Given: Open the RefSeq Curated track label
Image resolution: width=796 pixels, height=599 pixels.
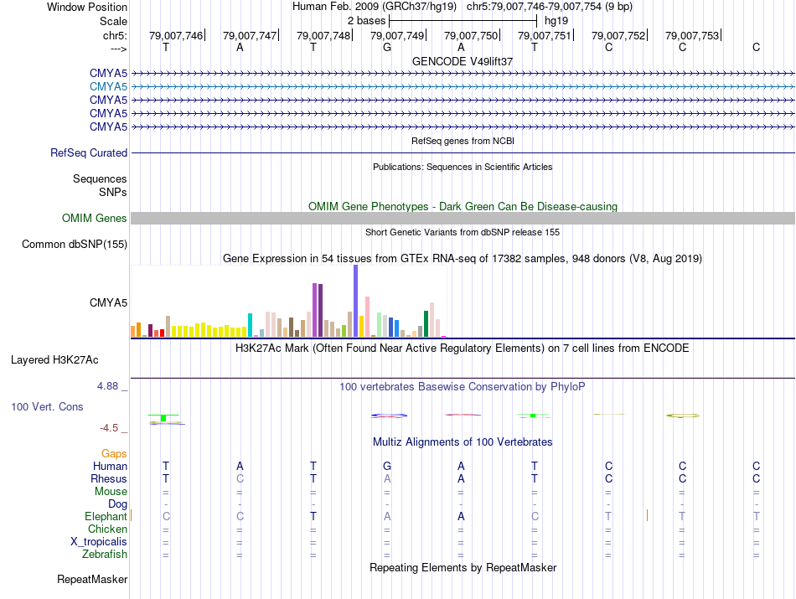Looking at the screenshot, I should coord(89,153).
